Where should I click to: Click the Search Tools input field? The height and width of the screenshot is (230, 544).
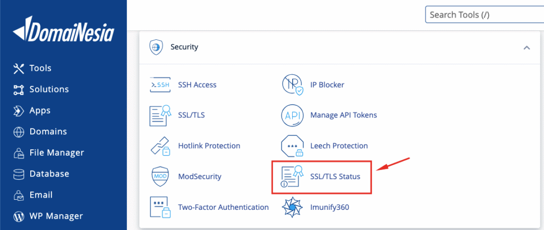484,15
